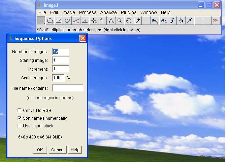The width and height of the screenshot is (230, 162).
Task: Uncheck Sort names numerically
Action: [20, 118]
